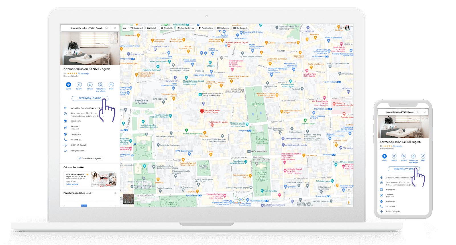Click the U blizini icon on the phone
This screenshot has width=456, height=245.
[404, 156]
